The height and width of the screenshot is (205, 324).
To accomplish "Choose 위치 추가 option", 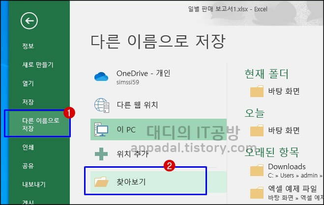I will click(158, 154).
